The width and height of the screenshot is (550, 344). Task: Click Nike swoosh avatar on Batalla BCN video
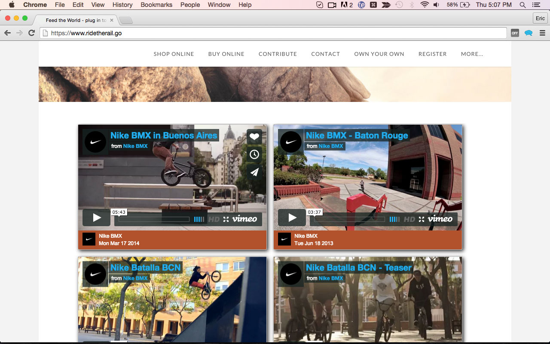95,273
